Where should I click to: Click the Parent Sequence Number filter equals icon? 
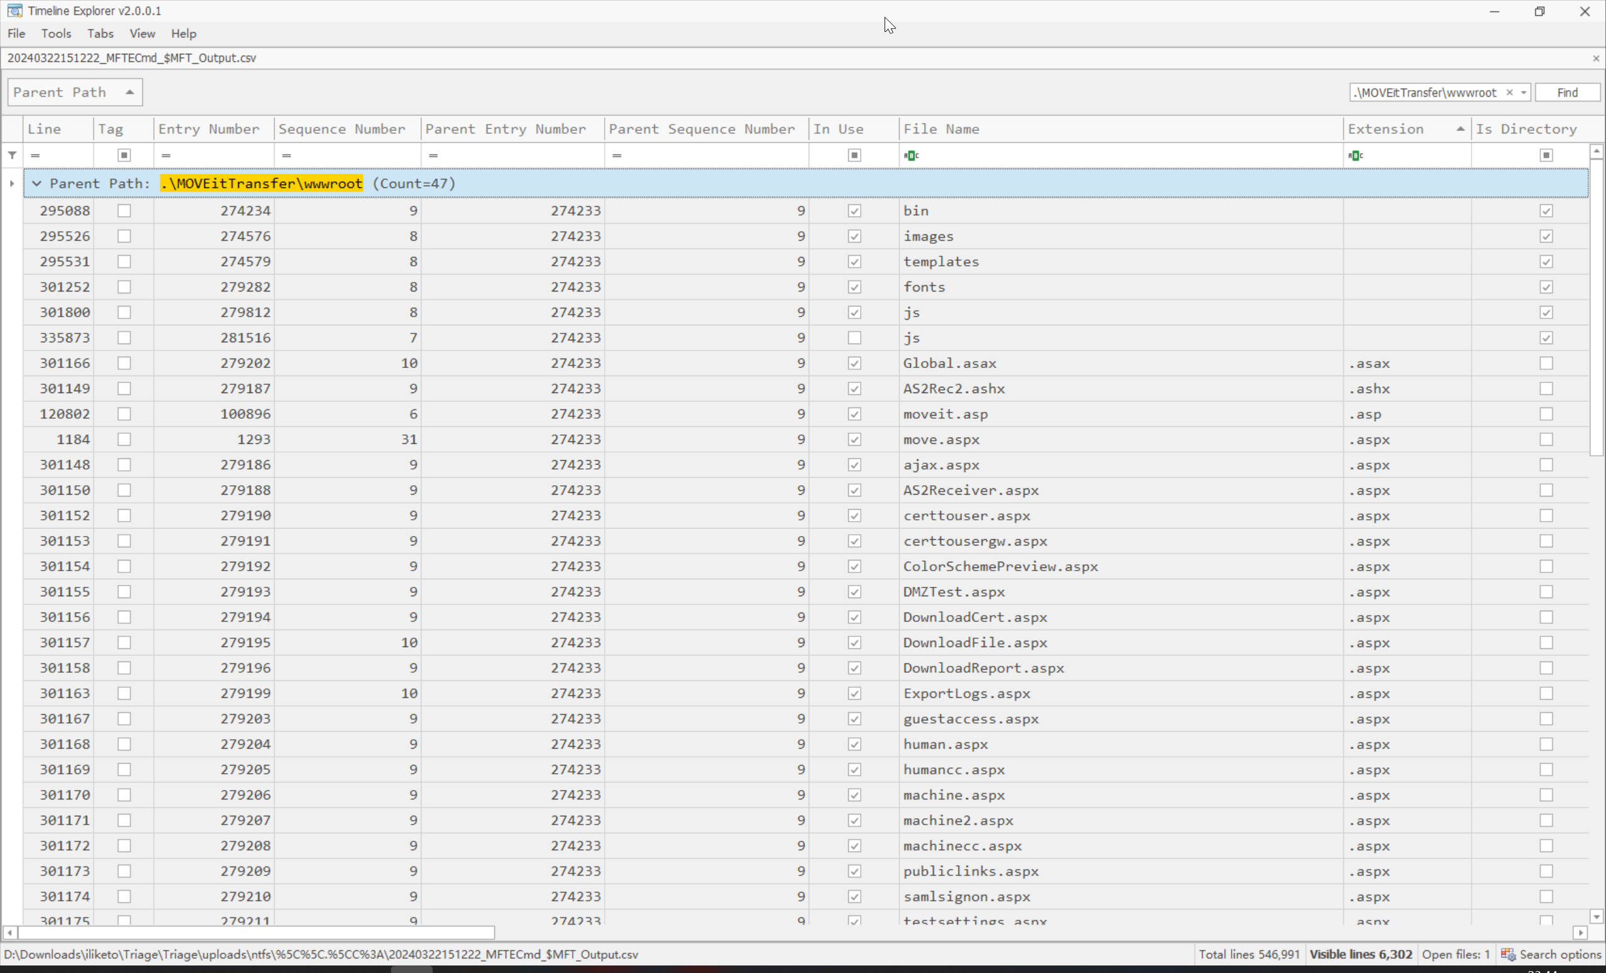coord(617,155)
